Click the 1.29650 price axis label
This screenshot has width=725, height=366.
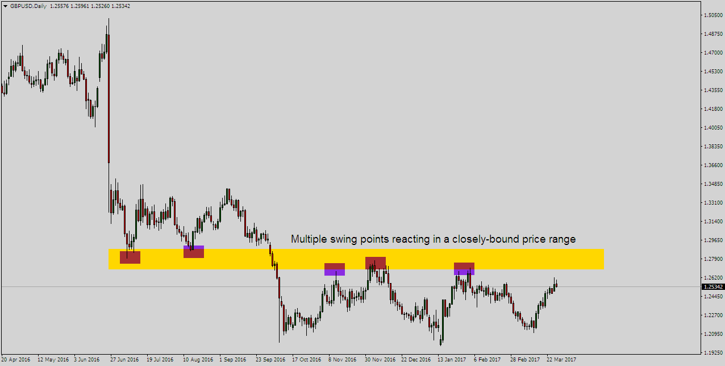pyautogui.click(x=713, y=240)
